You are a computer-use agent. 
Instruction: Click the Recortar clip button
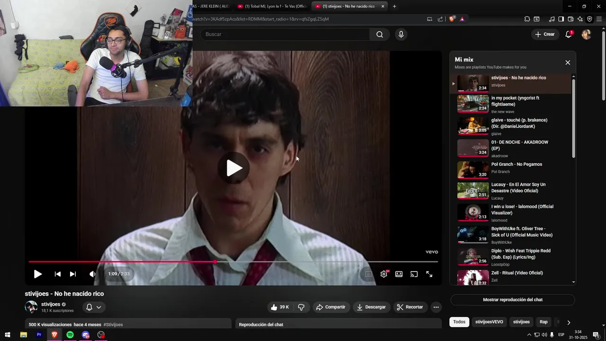[410, 307]
